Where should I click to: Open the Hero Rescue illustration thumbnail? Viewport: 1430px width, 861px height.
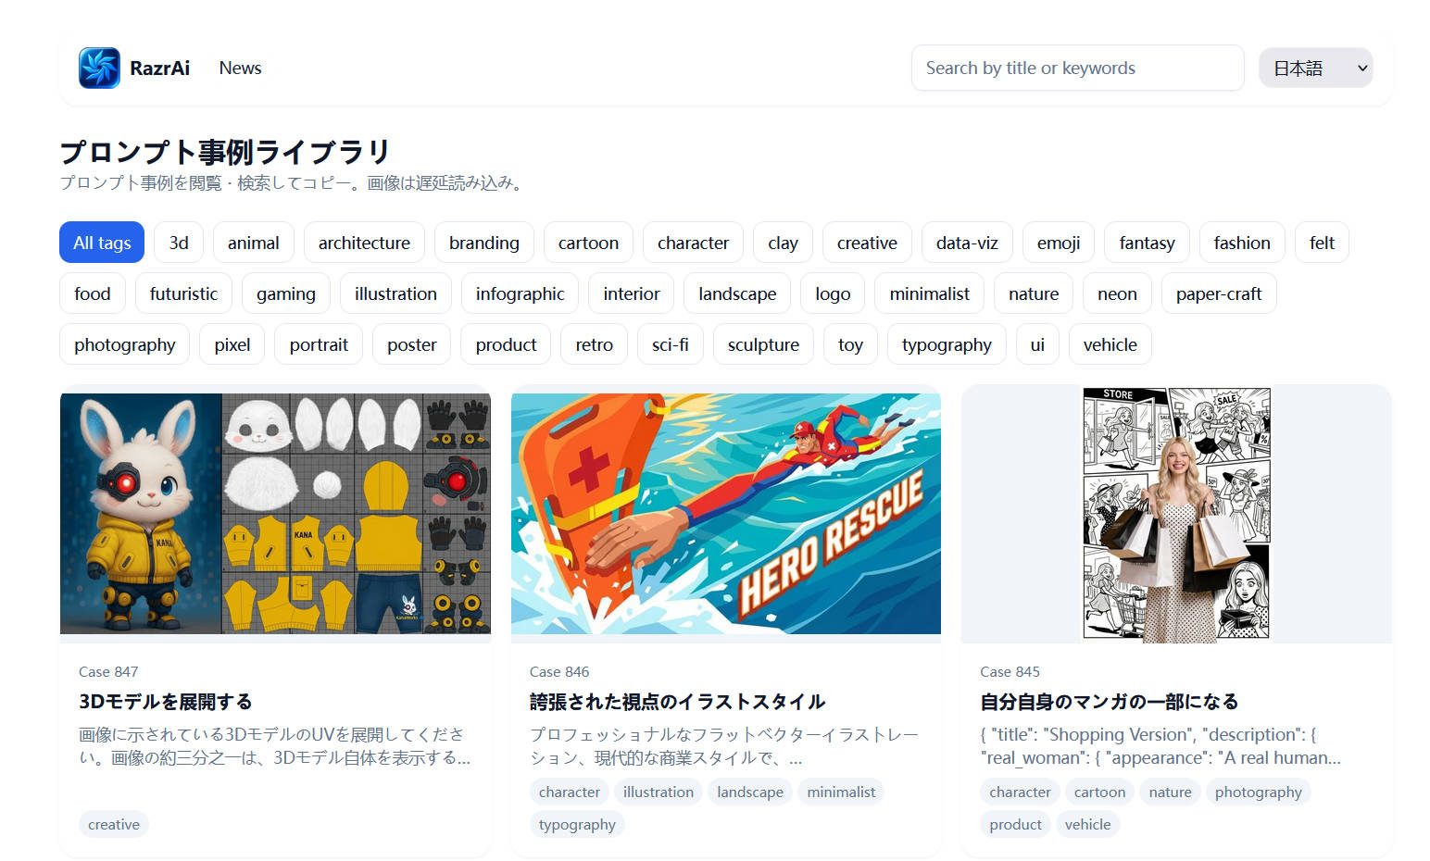(725, 513)
